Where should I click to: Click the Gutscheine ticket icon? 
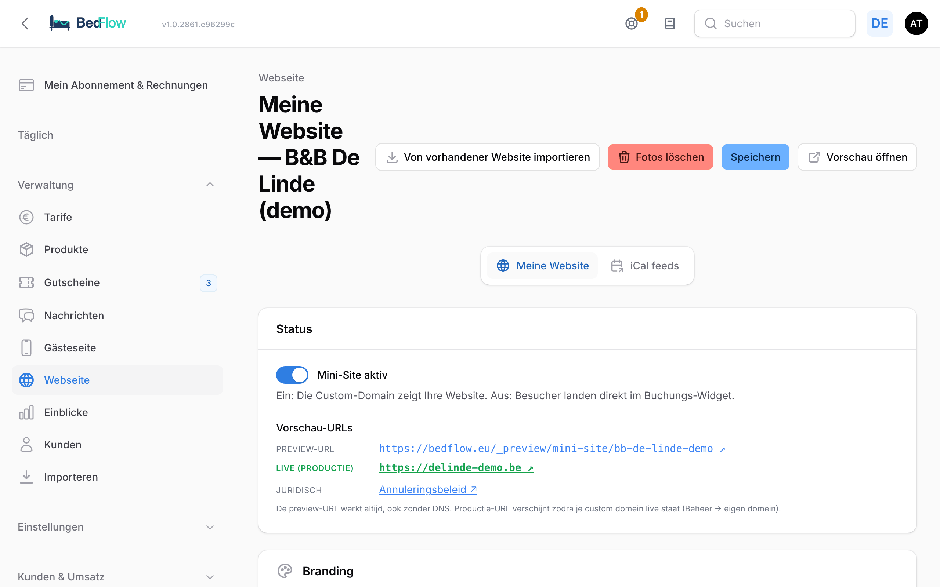point(26,282)
